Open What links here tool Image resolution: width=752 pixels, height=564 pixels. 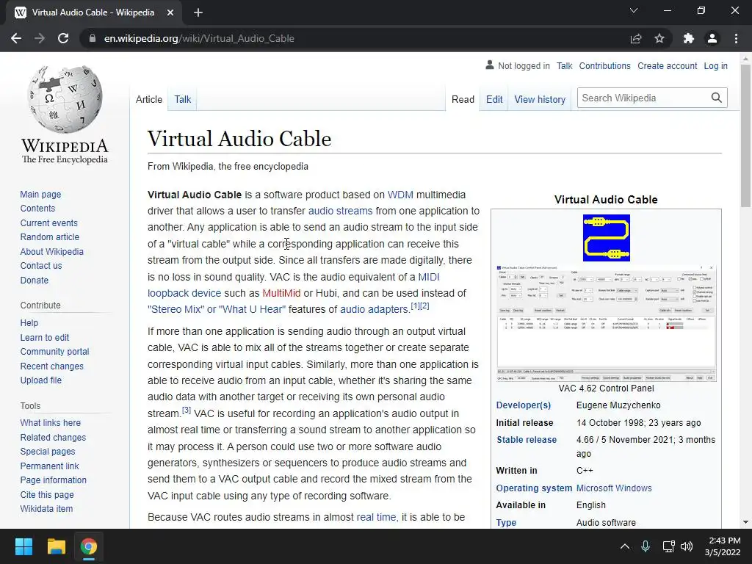(51, 422)
